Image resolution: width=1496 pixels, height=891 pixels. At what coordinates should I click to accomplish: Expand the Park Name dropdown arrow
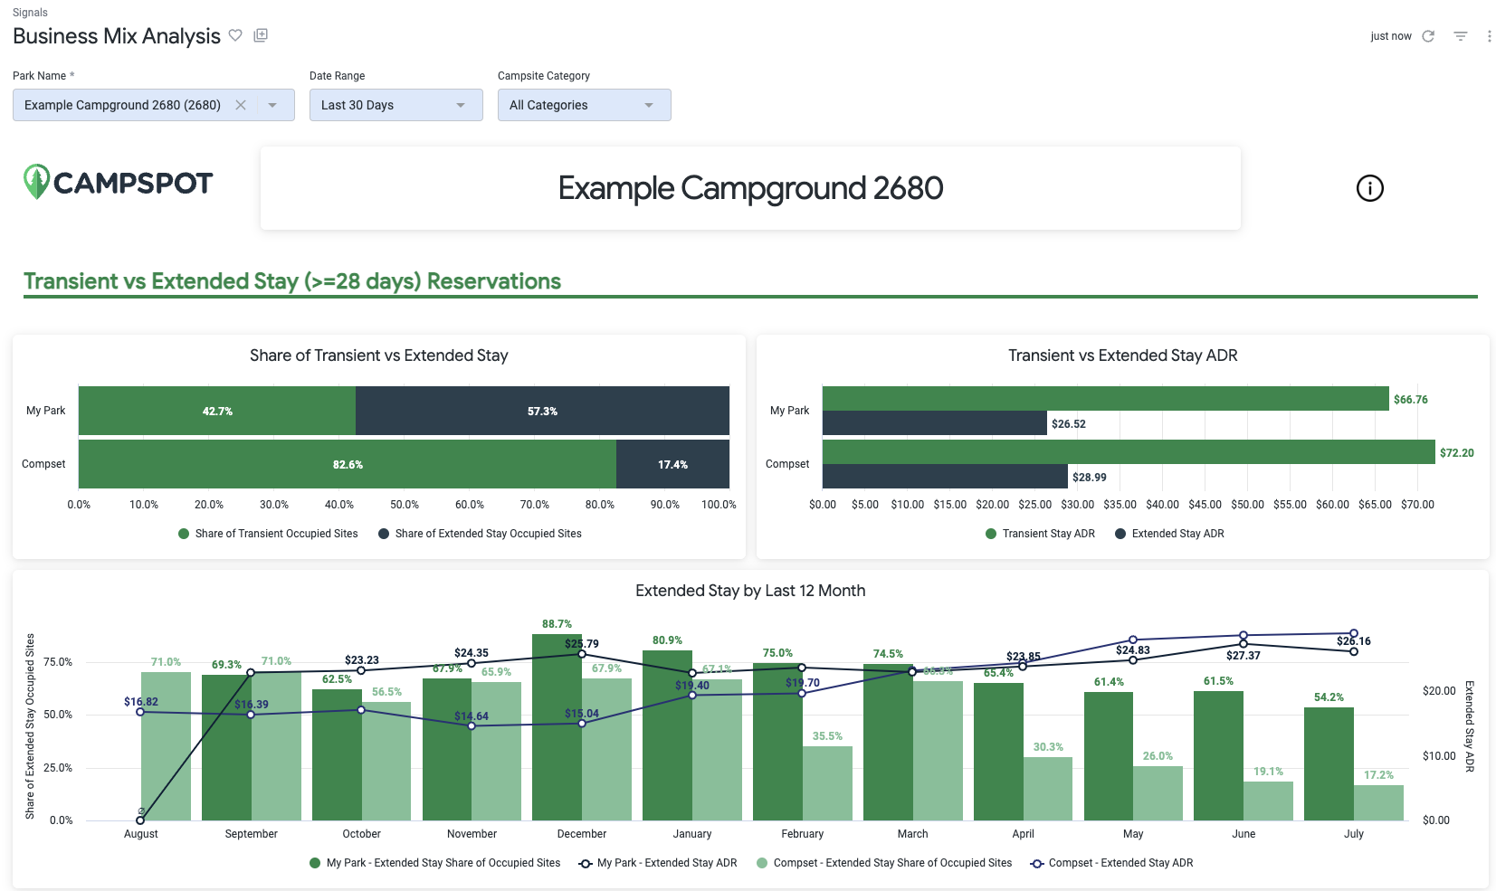273,105
